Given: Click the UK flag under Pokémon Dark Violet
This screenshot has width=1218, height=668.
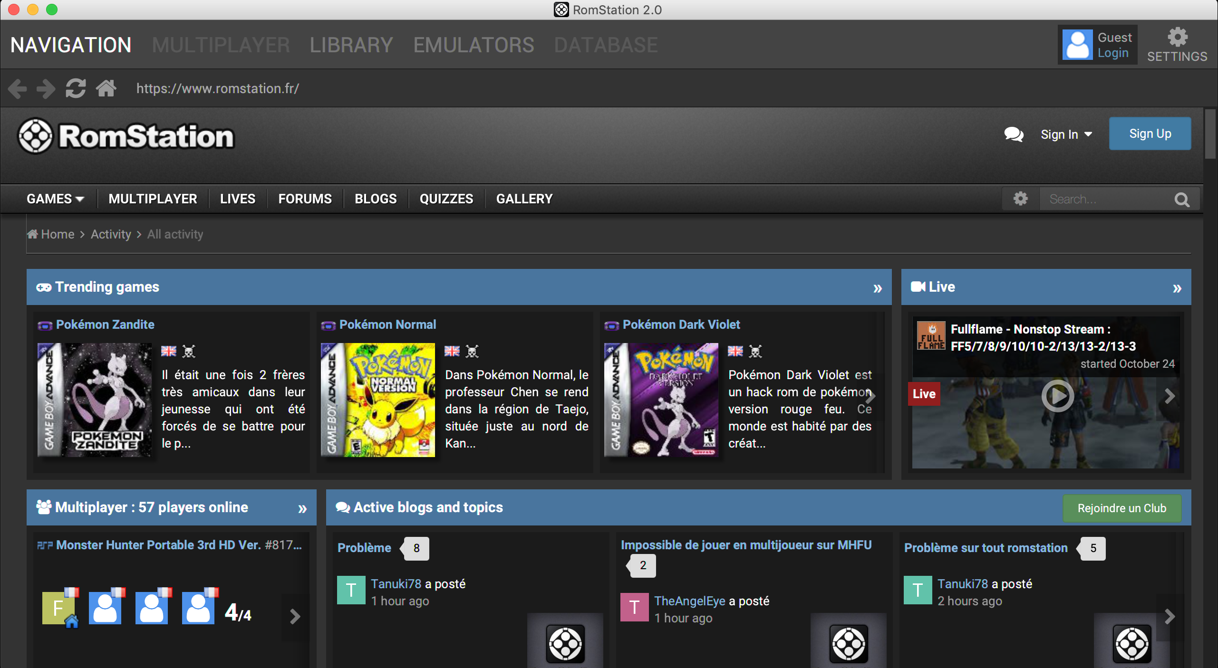Looking at the screenshot, I should [x=735, y=351].
